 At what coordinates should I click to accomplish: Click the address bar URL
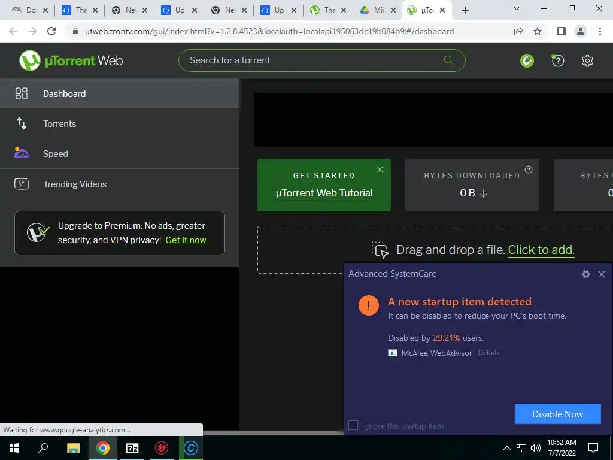point(269,31)
